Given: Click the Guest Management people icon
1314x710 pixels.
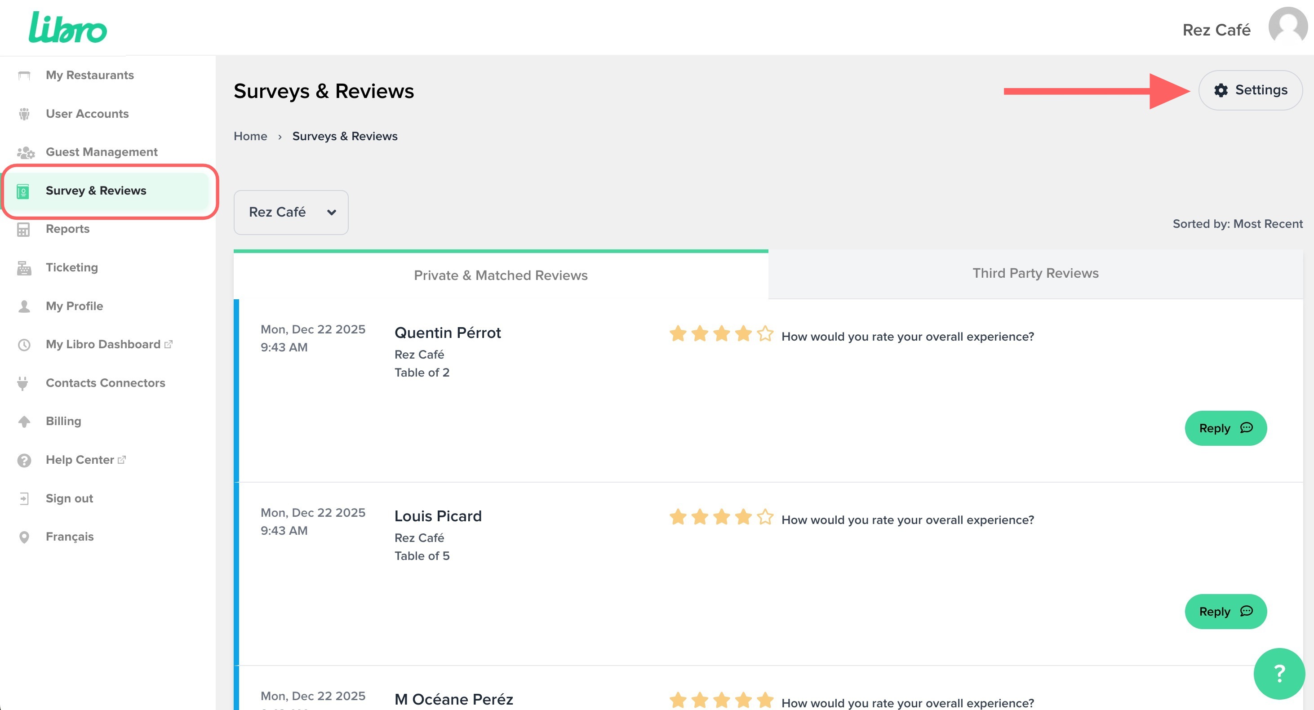Looking at the screenshot, I should tap(26, 152).
